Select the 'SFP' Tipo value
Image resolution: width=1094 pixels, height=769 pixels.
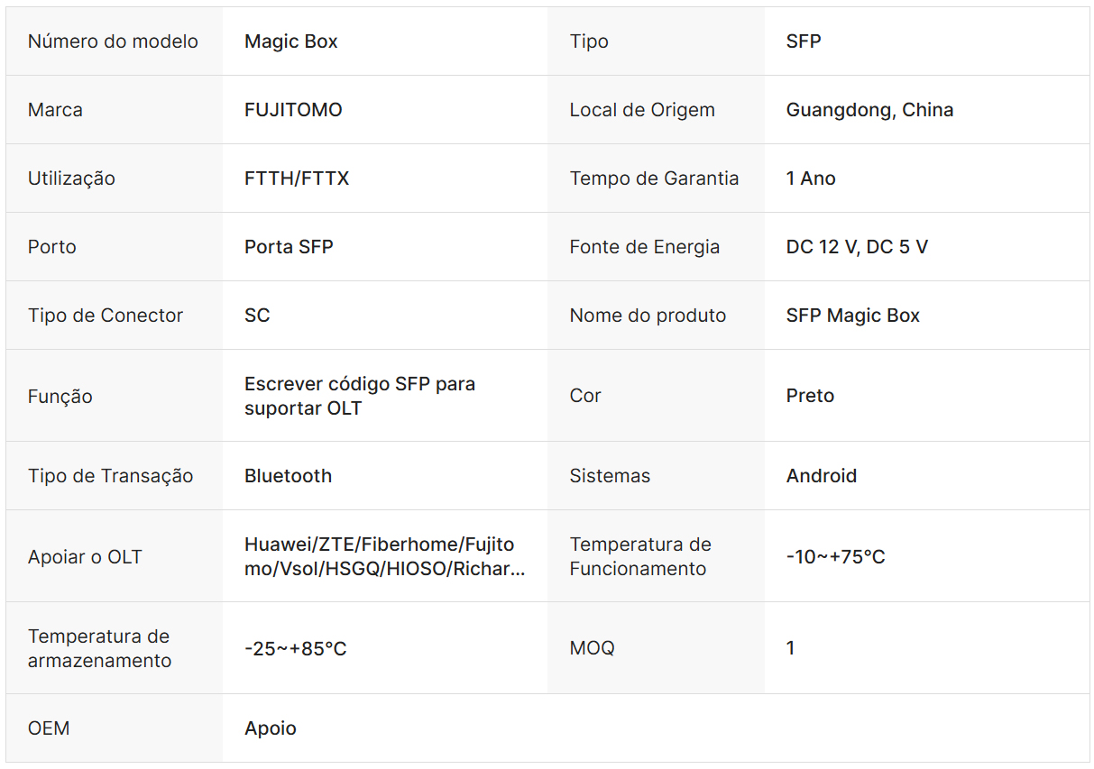tap(803, 41)
